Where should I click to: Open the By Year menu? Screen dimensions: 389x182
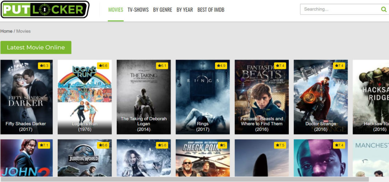(x=185, y=10)
